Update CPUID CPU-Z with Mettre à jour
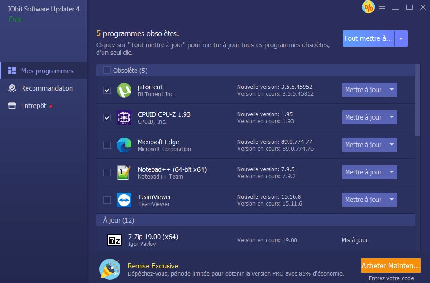This screenshot has width=430, height=283. [x=364, y=117]
